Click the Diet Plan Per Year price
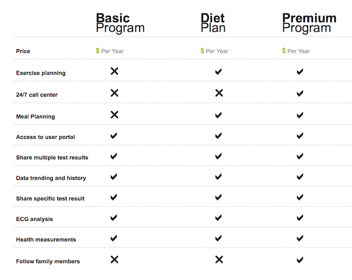 coord(216,51)
